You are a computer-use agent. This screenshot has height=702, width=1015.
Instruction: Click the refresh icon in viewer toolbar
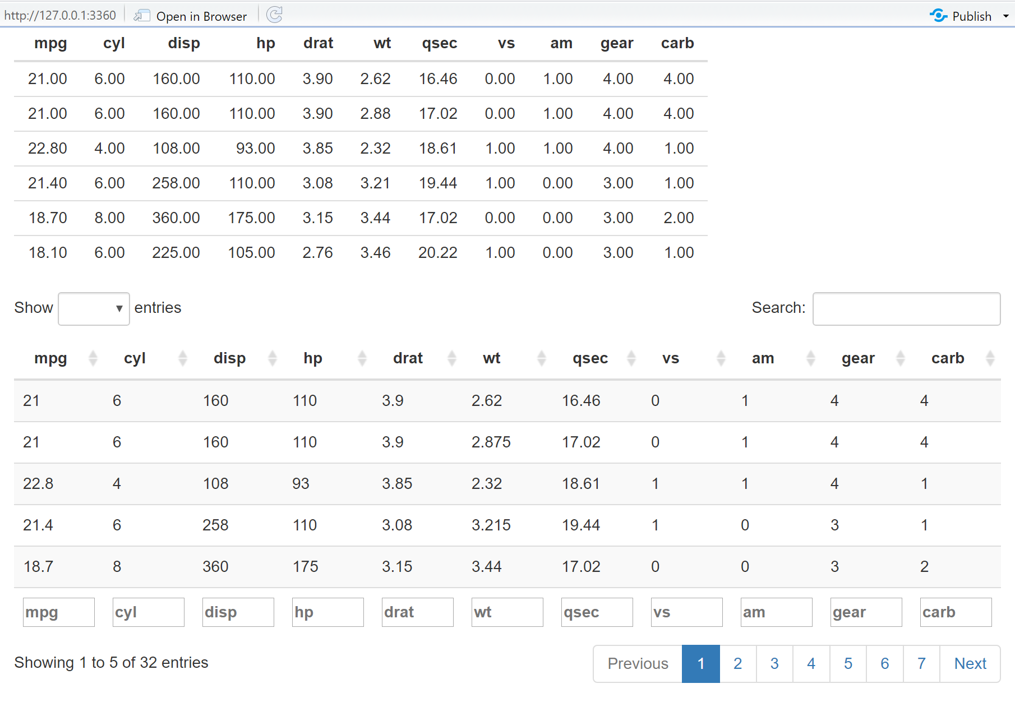[274, 15]
